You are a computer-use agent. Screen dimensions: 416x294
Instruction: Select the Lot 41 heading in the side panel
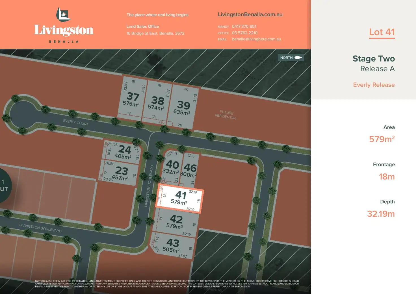click(x=382, y=32)
